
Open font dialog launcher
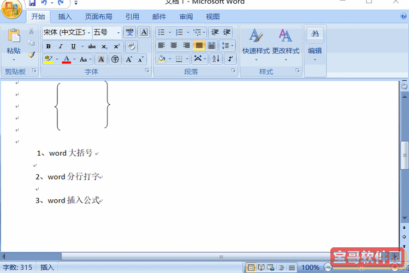point(147,70)
